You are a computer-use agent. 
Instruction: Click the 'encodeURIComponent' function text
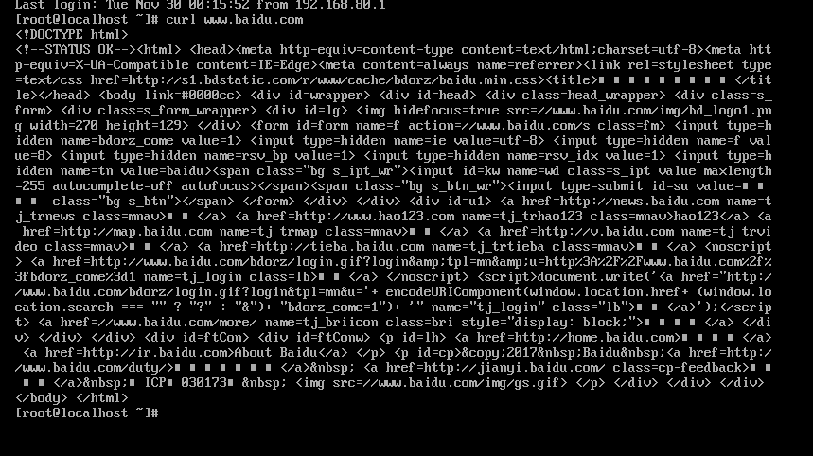click(453, 291)
